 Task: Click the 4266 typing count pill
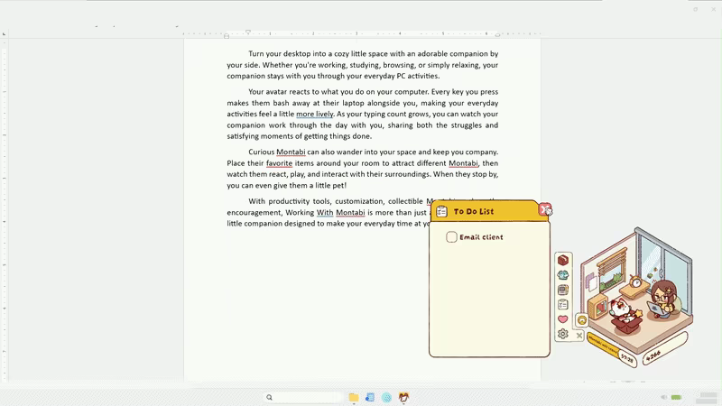[664, 348]
